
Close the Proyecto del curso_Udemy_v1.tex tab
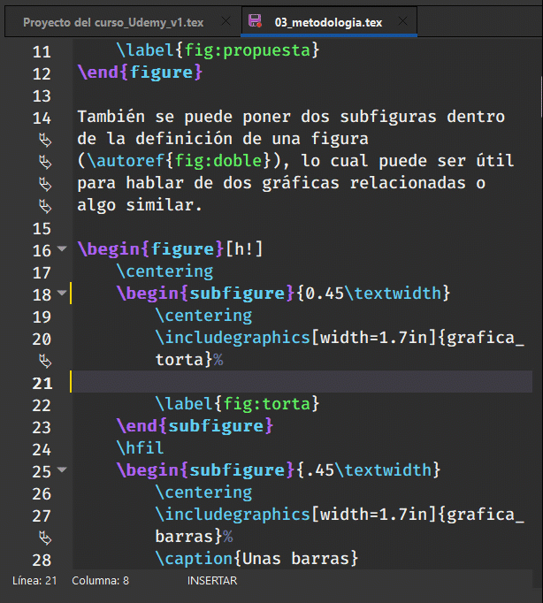pyautogui.click(x=225, y=22)
